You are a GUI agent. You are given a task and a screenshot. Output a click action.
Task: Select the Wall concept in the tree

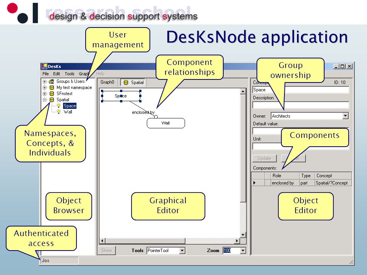coord(68,112)
